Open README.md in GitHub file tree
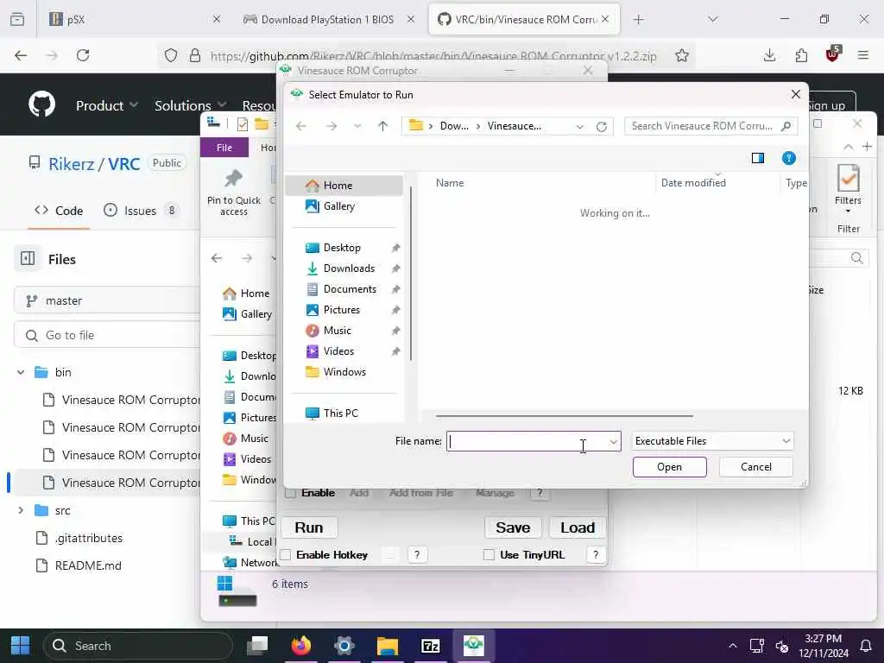The height and width of the screenshot is (663, 884). point(88,565)
